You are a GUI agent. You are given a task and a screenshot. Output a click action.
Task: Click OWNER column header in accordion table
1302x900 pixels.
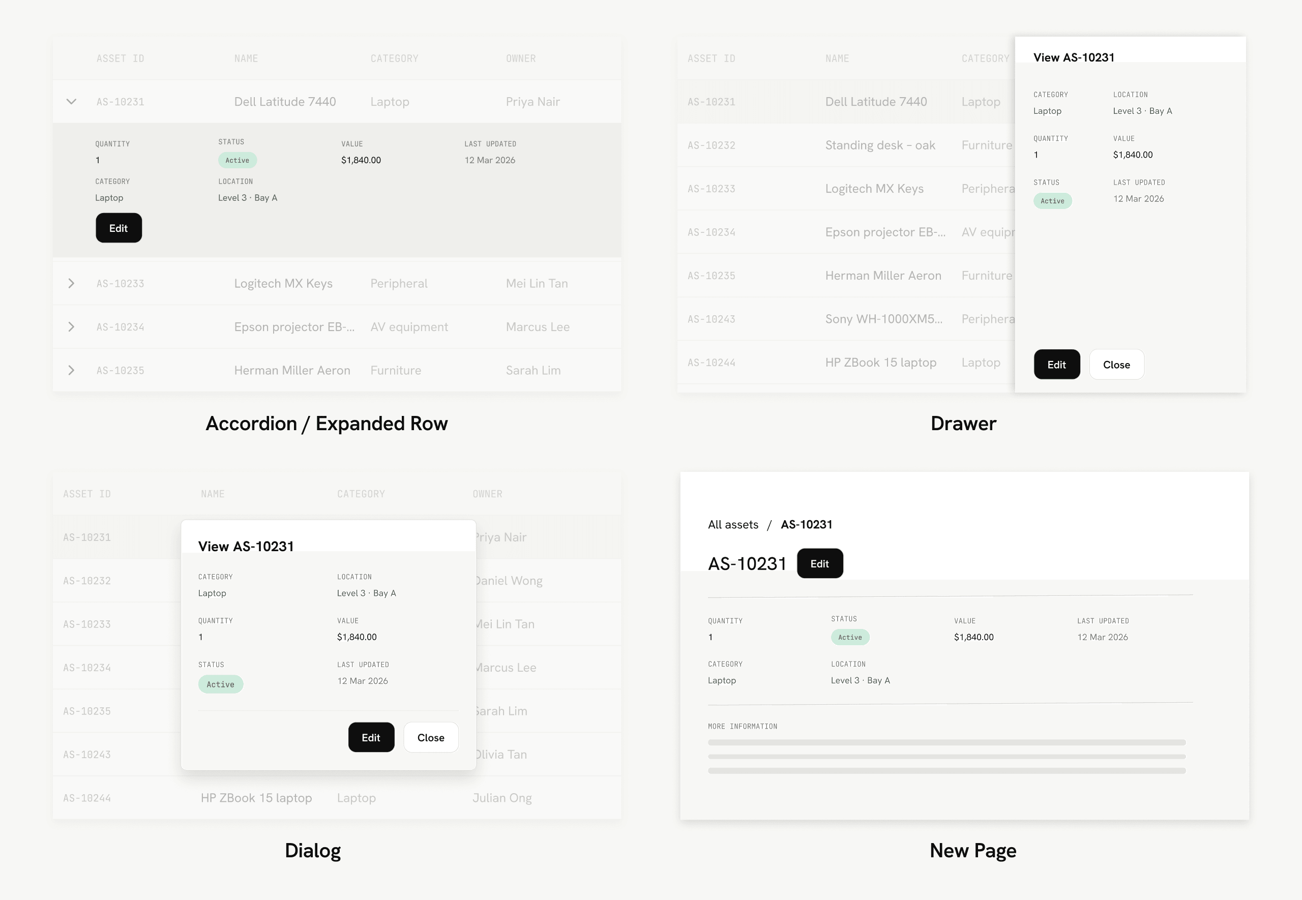[520, 58]
